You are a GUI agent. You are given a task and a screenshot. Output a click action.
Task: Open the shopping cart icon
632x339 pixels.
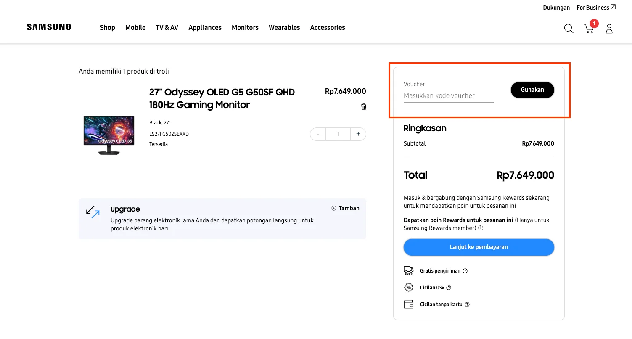589,29
